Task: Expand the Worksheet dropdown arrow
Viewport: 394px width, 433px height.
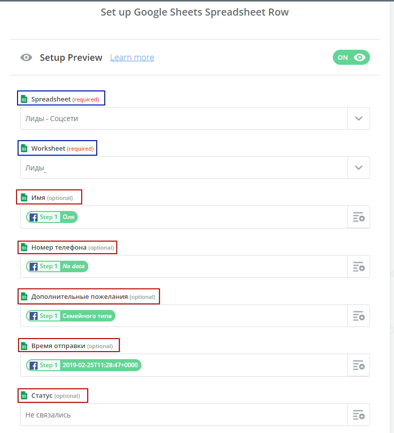Action: point(358,168)
